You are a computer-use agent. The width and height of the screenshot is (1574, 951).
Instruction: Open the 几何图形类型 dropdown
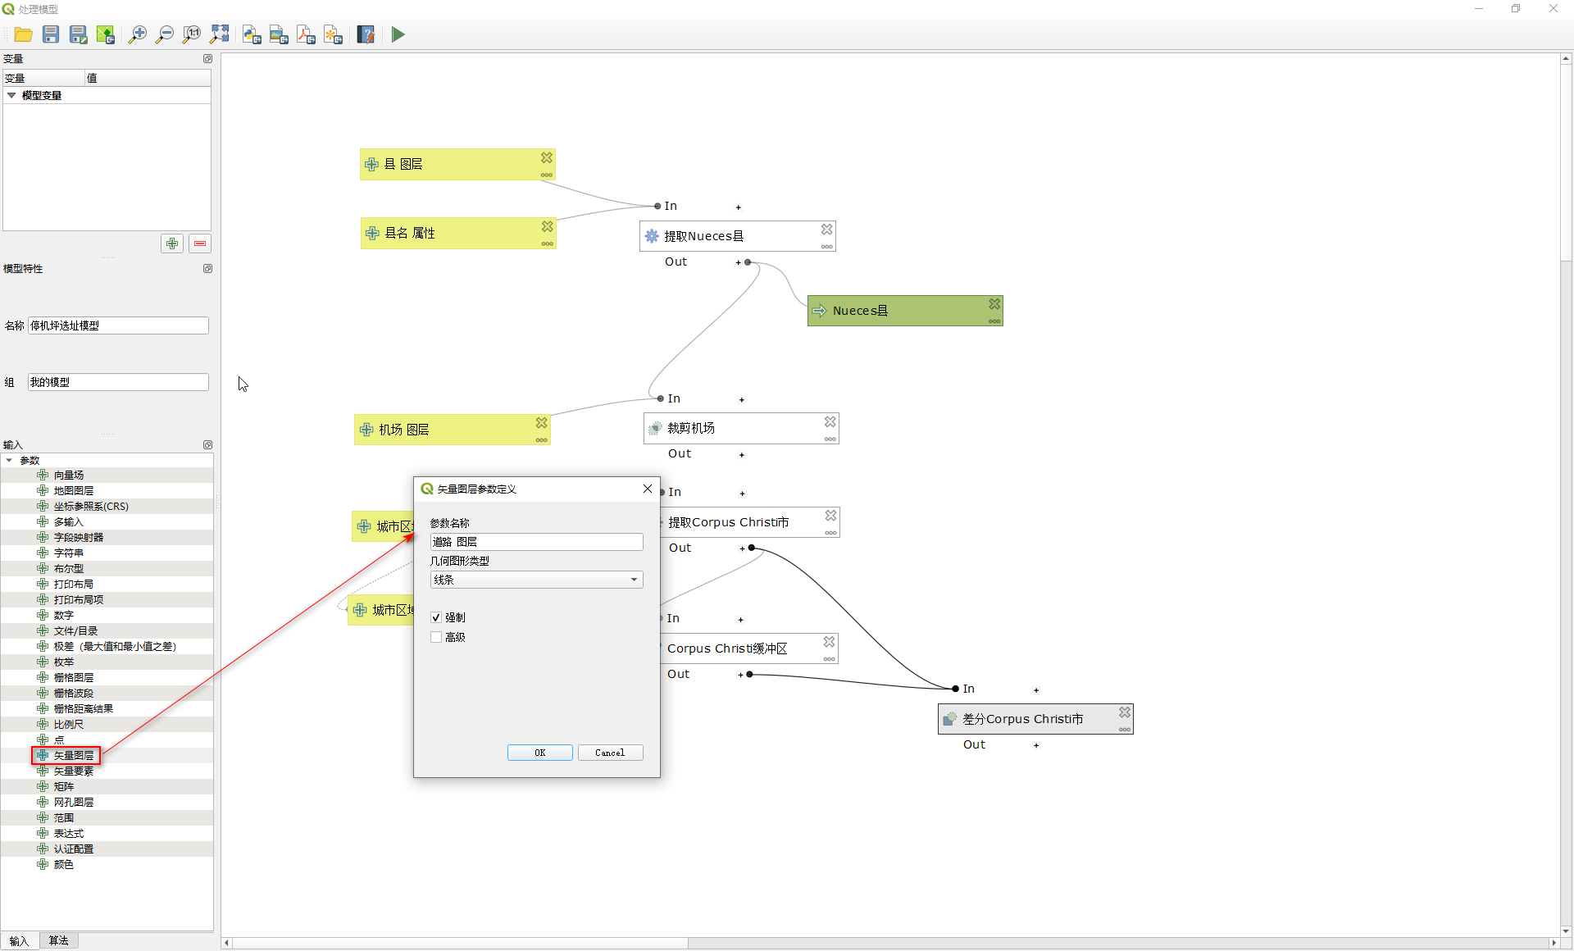point(536,580)
